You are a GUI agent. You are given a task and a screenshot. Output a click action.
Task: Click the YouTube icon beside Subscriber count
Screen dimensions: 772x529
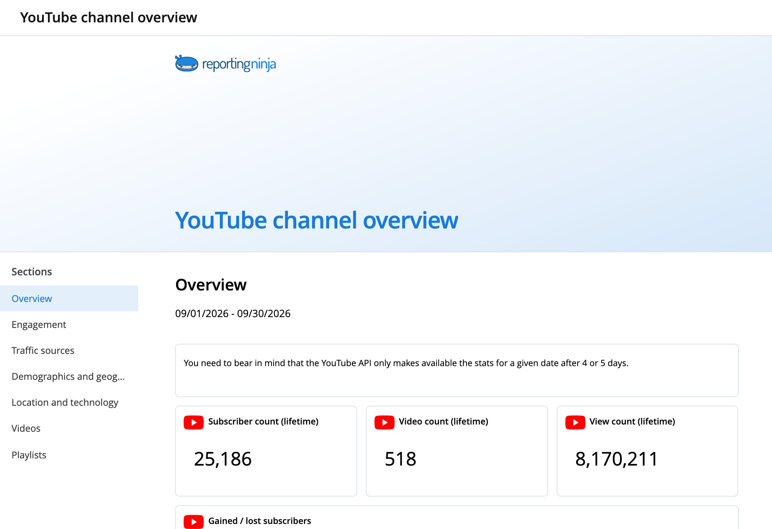[x=194, y=422]
